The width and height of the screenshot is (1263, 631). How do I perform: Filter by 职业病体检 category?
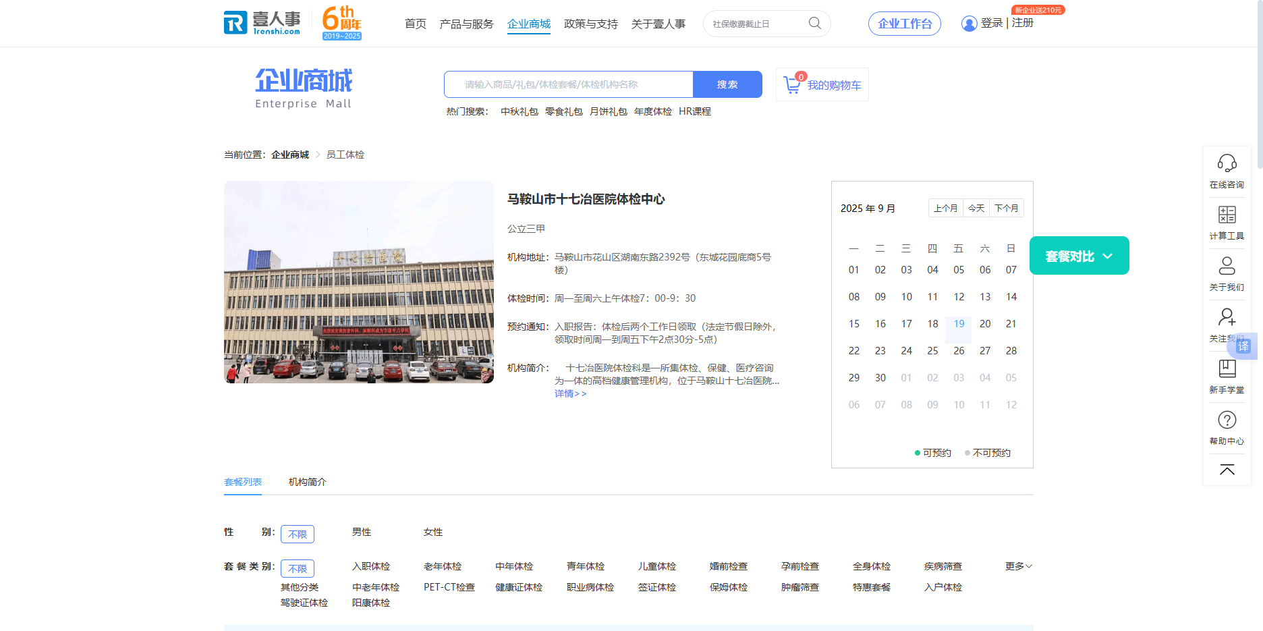[x=590, y=587]
